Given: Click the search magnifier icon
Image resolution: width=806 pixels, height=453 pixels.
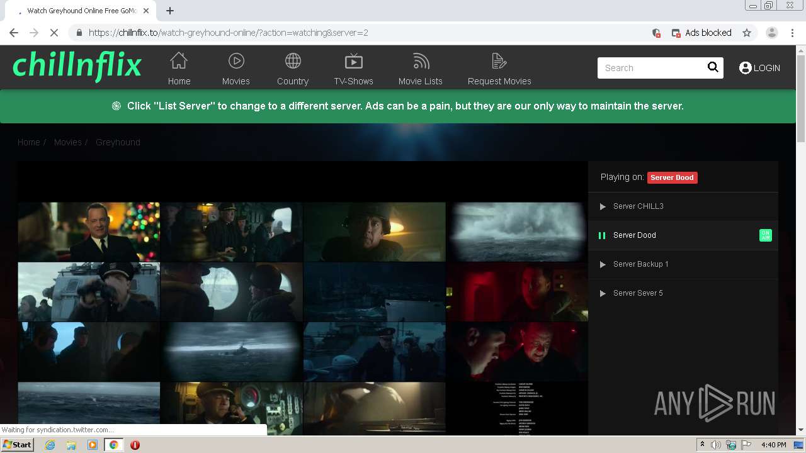Looking at the screenshot, I should click(713, 67).
